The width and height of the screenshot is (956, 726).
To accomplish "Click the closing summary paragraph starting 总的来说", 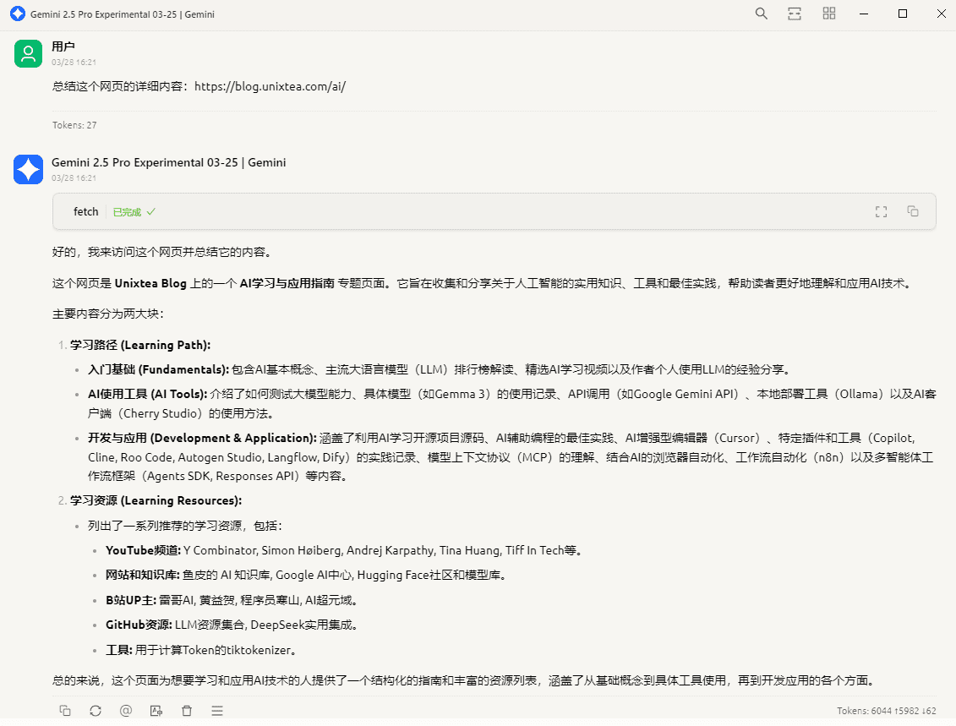I will pyautogui.click(x=467, y=681).
